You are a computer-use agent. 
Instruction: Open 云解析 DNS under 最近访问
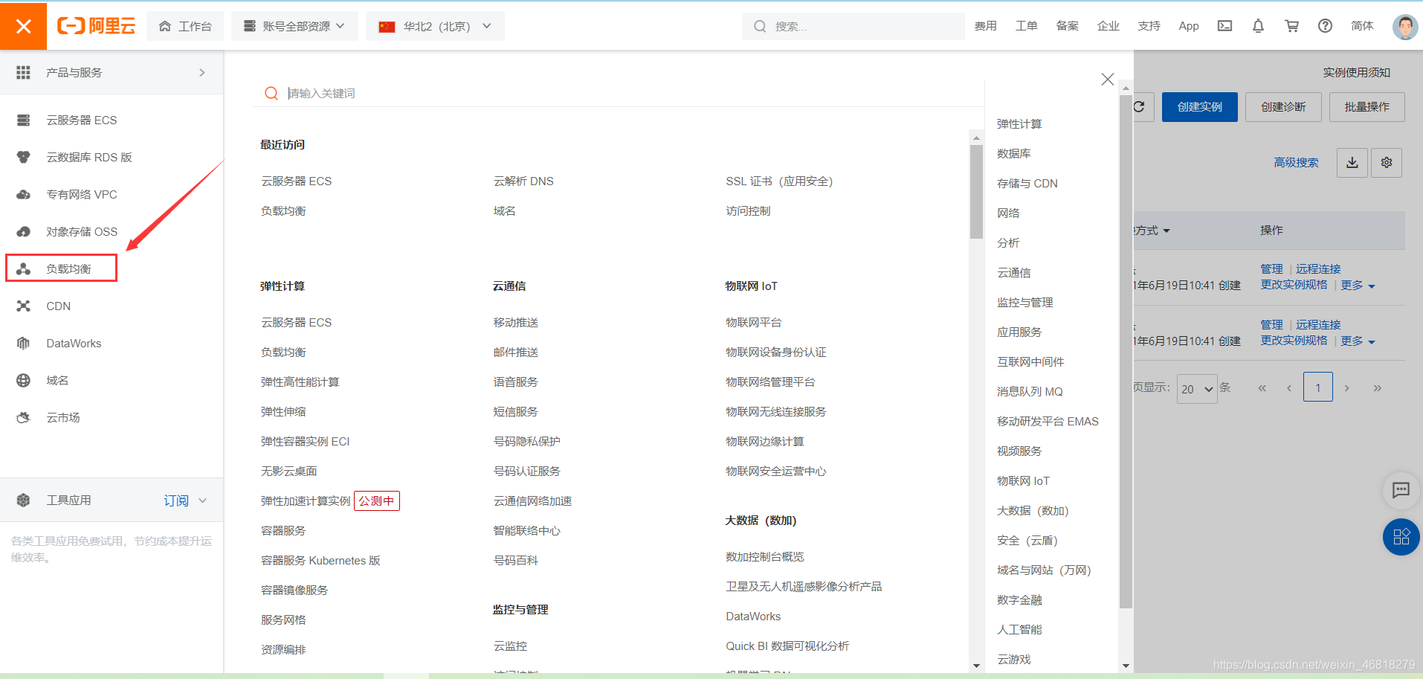point(523,181)
